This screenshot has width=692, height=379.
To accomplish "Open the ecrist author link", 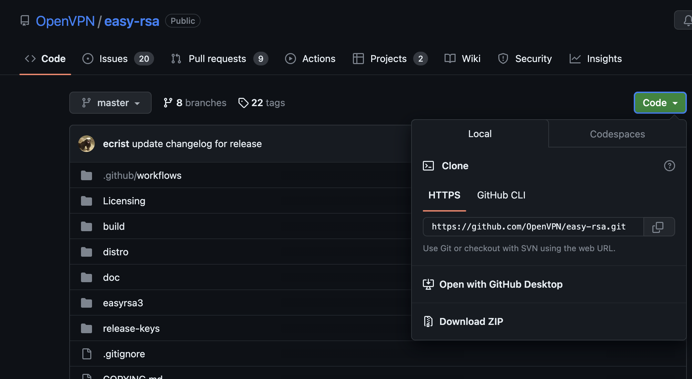I will [116, 144].
